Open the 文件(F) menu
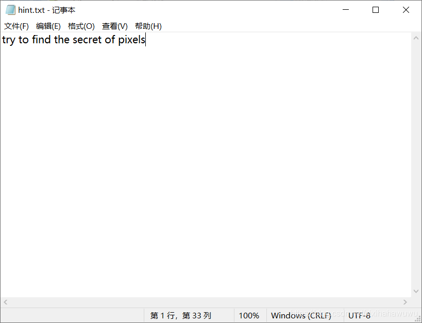The width and height of the screenshot is (422, 323). tap(16, 26)
